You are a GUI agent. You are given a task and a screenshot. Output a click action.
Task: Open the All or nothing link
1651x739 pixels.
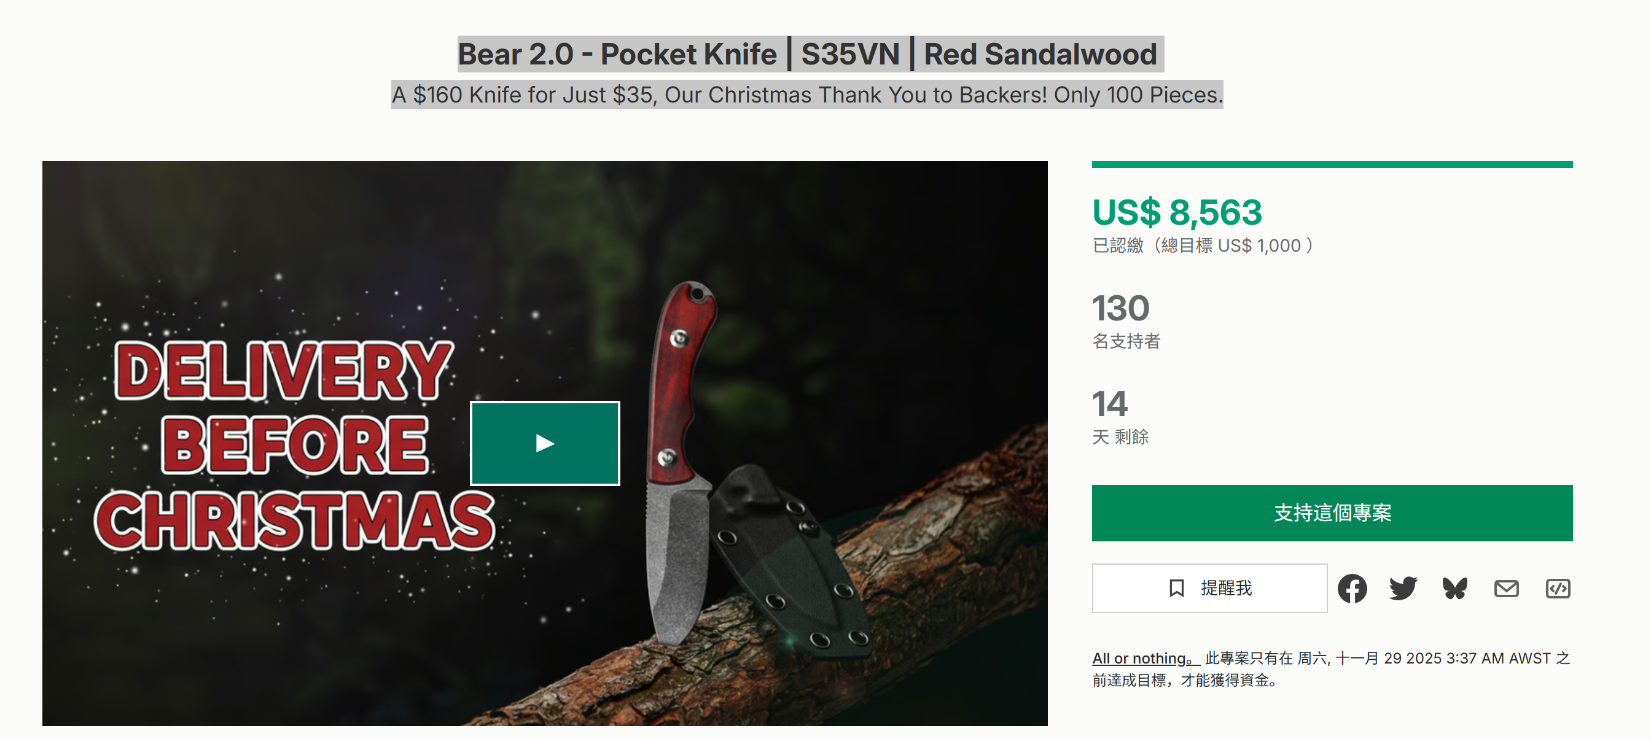(1146, 659)
